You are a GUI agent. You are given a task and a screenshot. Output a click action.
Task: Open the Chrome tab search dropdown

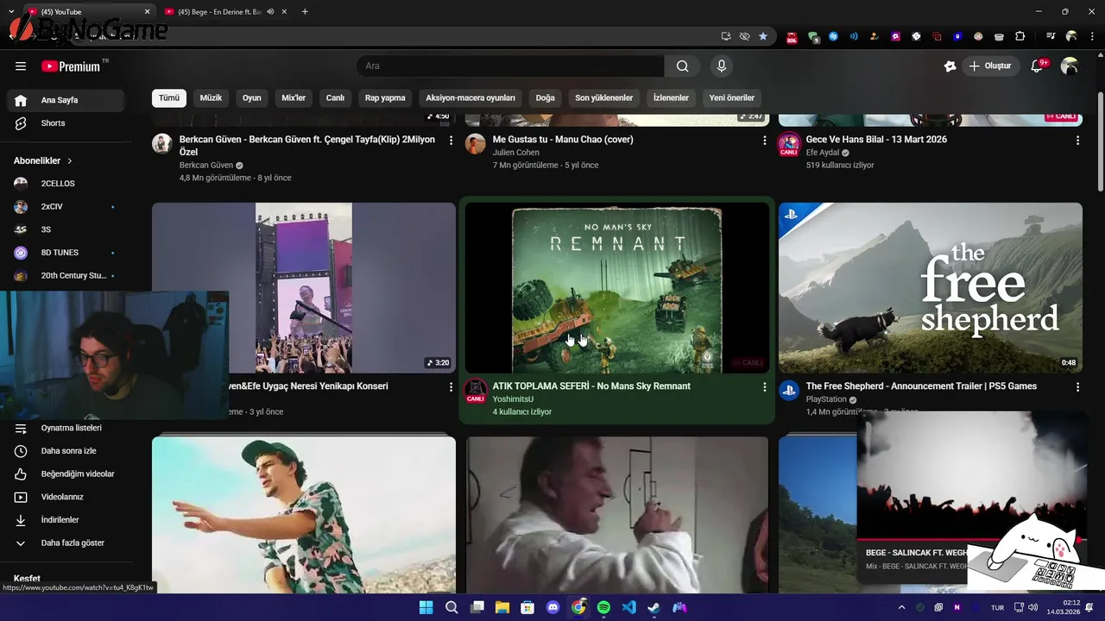13,12
